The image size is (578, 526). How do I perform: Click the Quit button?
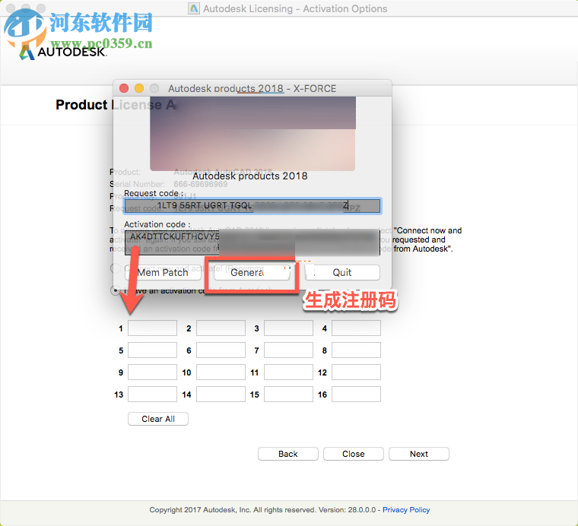342,273
